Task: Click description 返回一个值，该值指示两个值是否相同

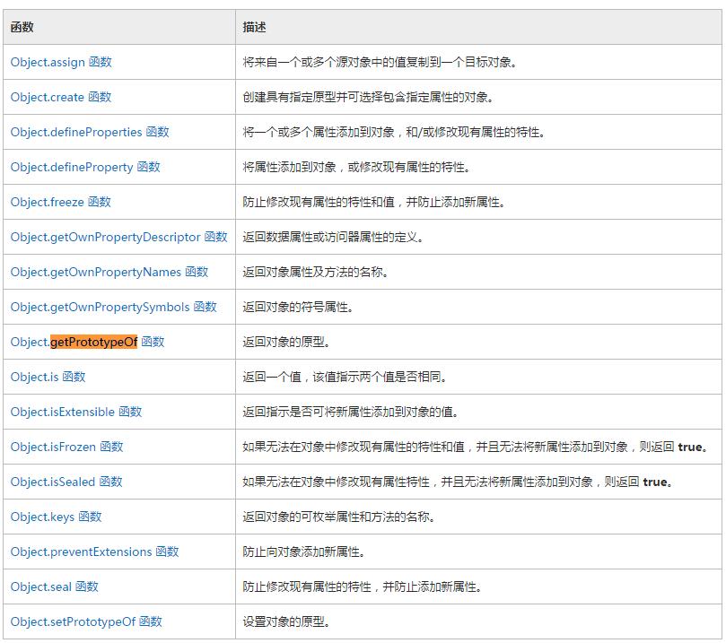Action: point(345,377)
